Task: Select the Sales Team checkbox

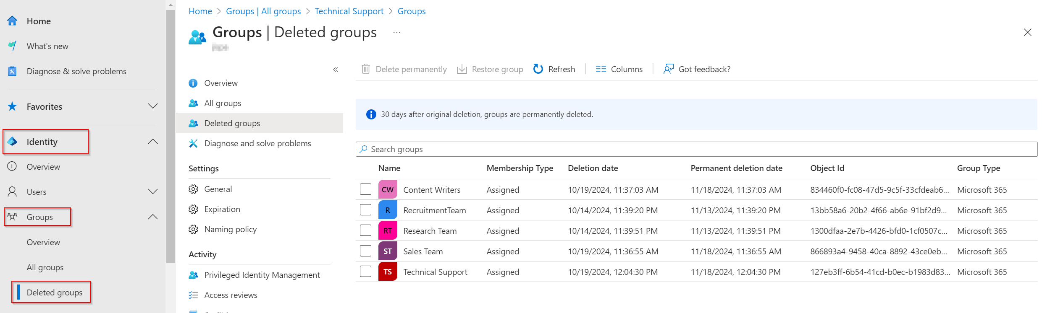Action: click(366, 251)
